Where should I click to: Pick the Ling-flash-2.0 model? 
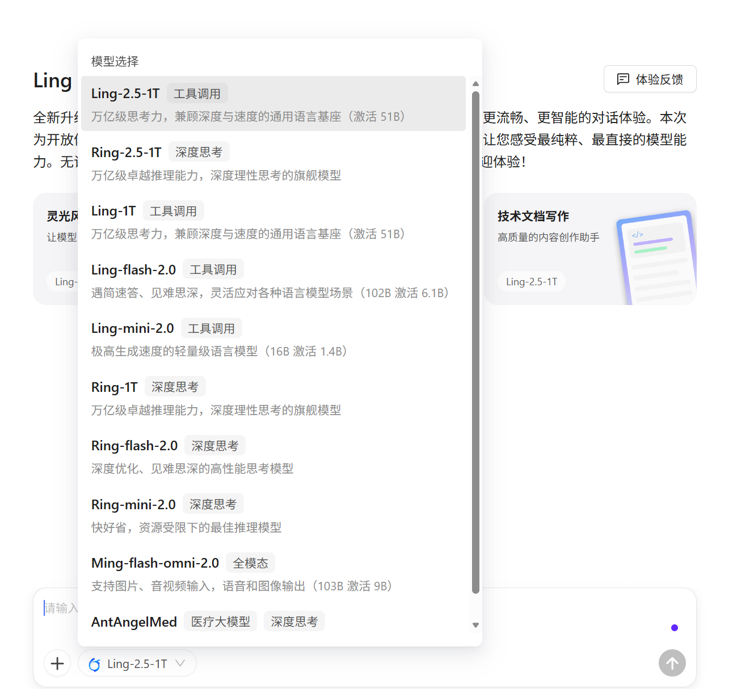click(x=273, y=280)
